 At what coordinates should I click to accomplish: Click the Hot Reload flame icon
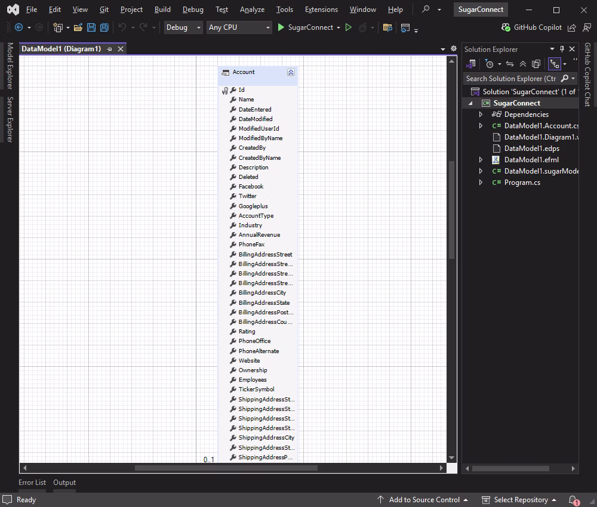pyautogui.click(x=363, y=27)
